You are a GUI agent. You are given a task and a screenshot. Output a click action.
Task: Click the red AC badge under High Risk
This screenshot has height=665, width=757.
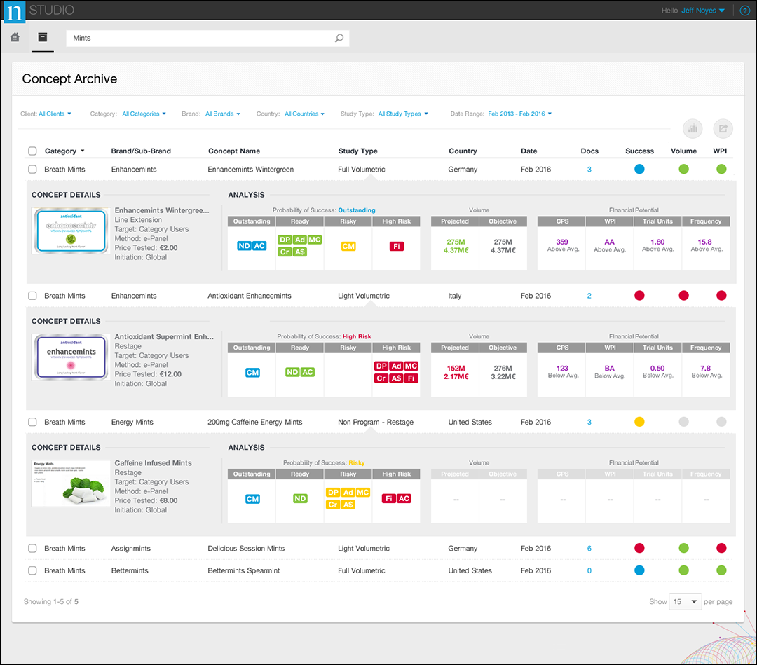pos(404,498)
